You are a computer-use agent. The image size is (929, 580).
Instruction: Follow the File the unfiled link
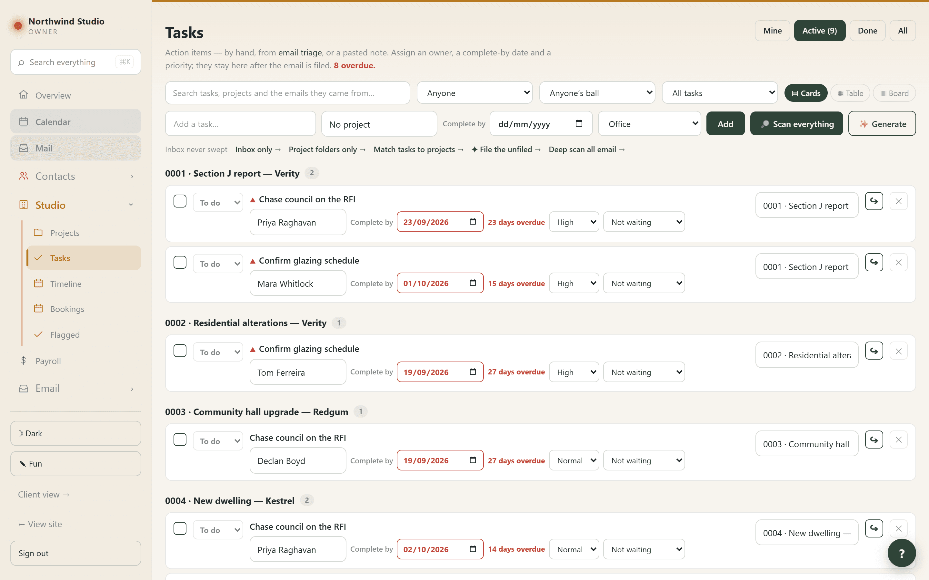(506, 149)
